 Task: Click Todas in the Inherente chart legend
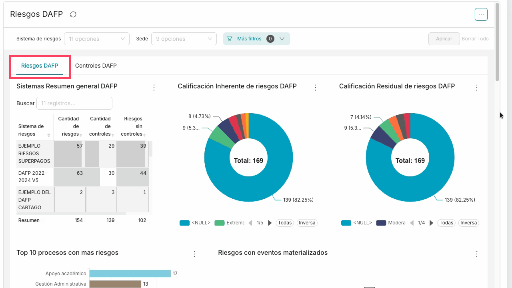click(285, 223)
